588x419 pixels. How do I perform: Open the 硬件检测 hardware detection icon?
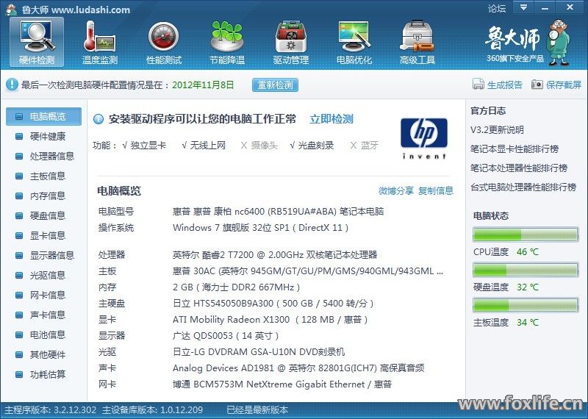(x=37, y=41)
